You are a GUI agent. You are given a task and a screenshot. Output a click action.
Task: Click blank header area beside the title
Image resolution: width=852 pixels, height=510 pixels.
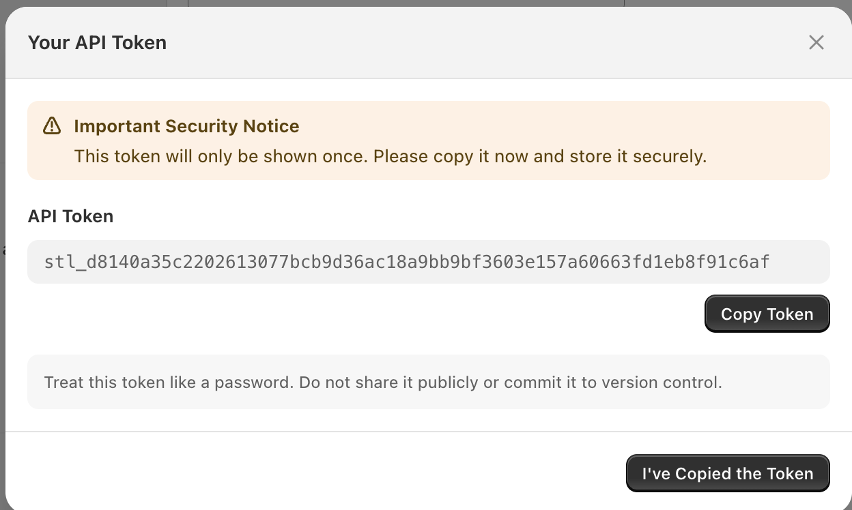478,42
